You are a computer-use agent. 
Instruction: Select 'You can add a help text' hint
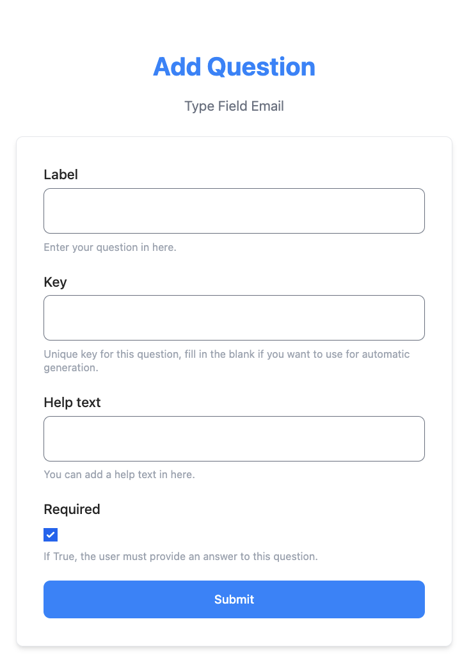coord(119,474)
